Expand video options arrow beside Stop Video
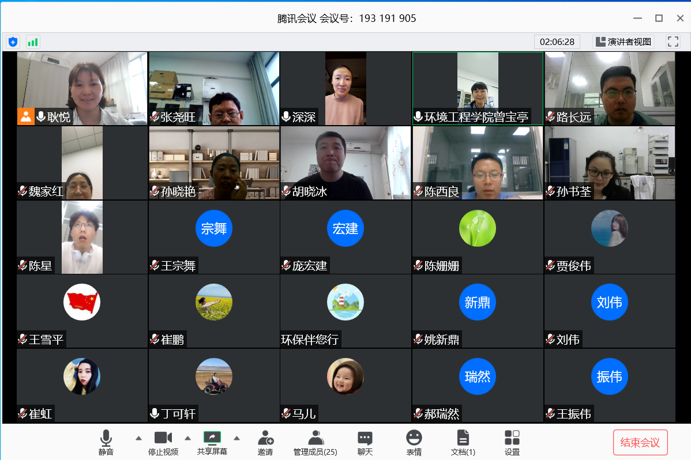The height and width of the screenshot is (460, 691). 187,438
